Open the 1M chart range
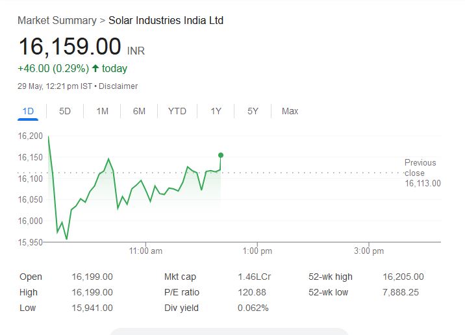465x335 pixels. tap(102, 111)
